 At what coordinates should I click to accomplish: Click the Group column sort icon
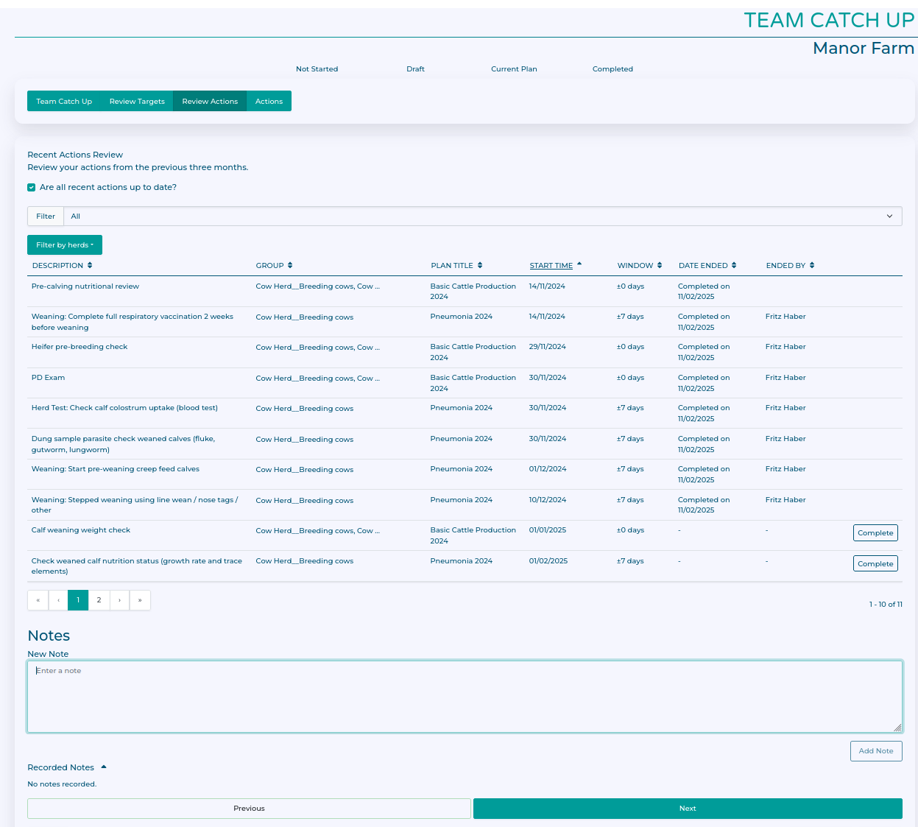[x=290, y=265]
